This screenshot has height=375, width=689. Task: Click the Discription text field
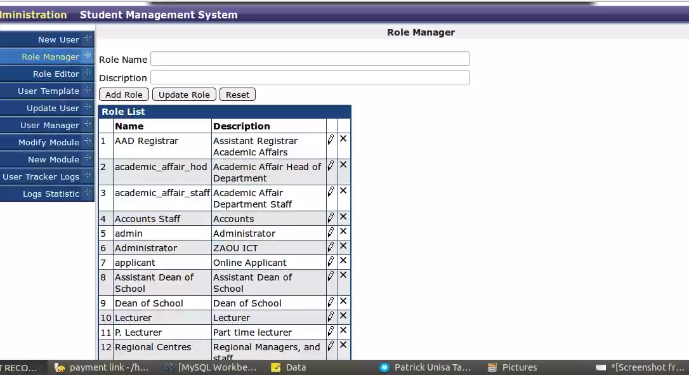tap(310, 77)
